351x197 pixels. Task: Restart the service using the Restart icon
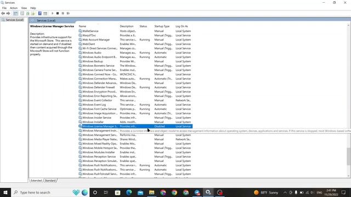pos(68,13)
